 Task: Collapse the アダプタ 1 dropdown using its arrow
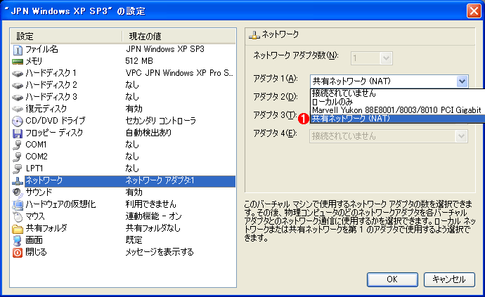[462, 81]
